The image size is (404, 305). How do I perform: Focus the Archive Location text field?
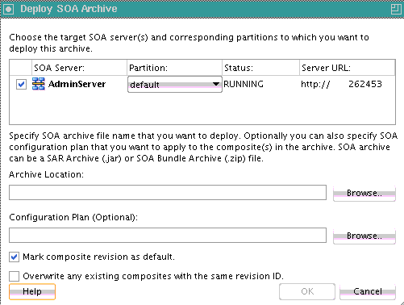pyautogui.click(x=168, y=193)
